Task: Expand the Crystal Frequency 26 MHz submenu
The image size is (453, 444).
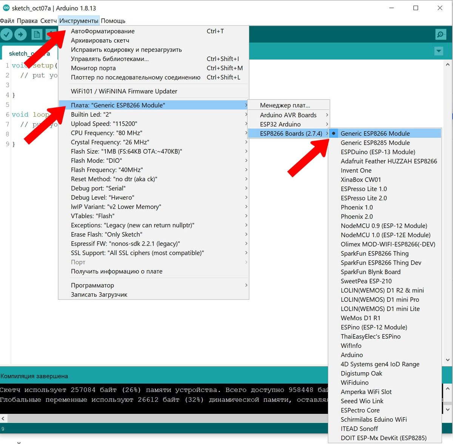Action: pos(154,142)
